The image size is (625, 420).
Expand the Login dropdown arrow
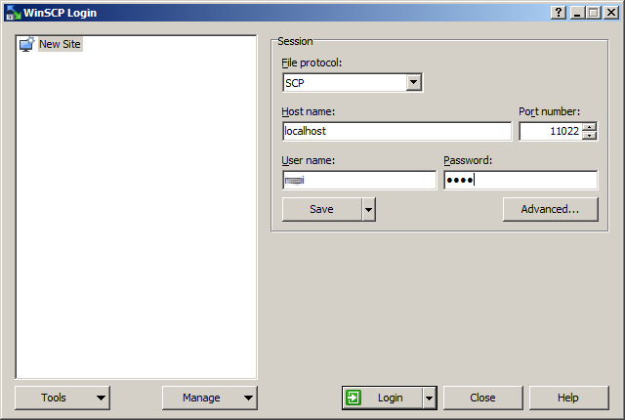430,398
